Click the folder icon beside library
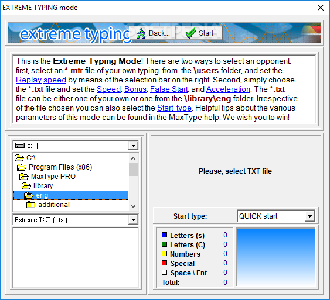This screenshot has height=300, width=330. coord(26,186)
